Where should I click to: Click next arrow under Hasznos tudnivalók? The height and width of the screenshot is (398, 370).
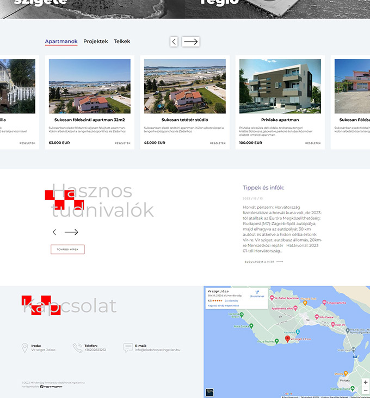pyautogui.click(x=71, y=232)
